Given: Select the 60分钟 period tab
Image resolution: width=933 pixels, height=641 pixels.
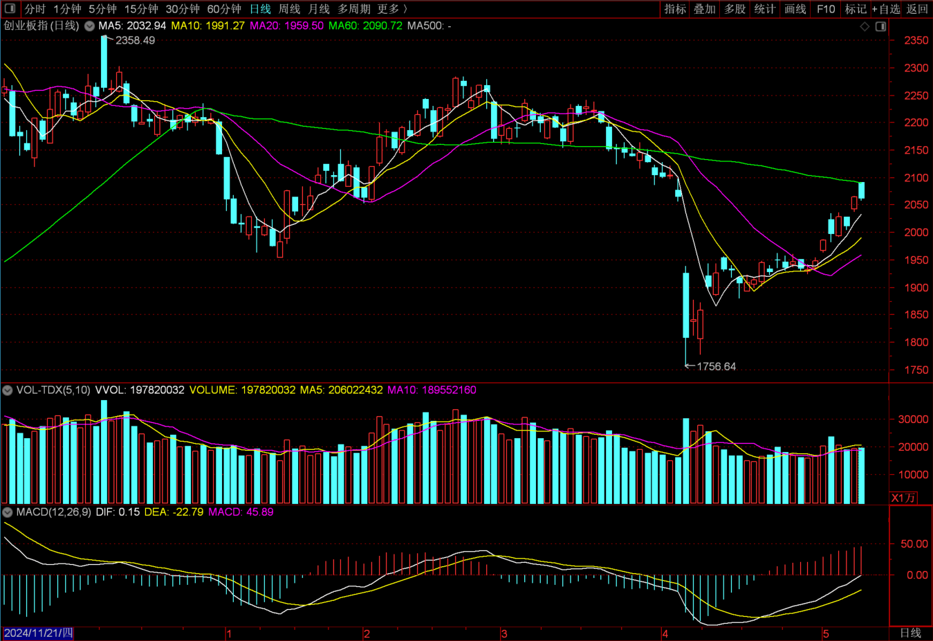Looking at the screenshot, I should (x=224, y=9).
